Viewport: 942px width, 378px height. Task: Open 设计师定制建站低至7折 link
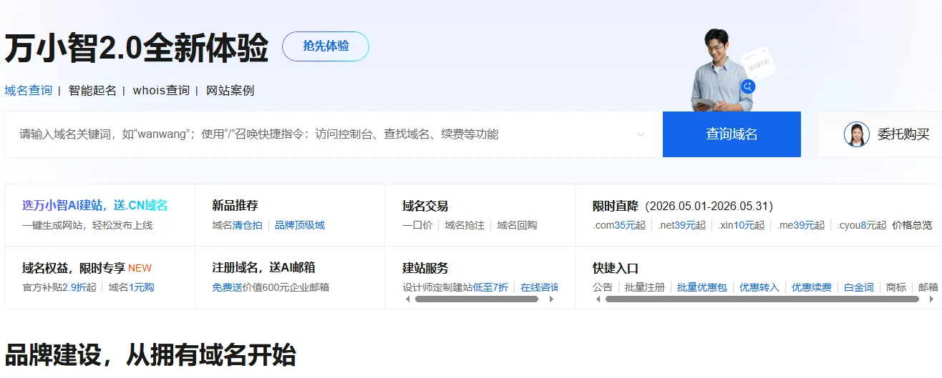click(x=455, y=287)
